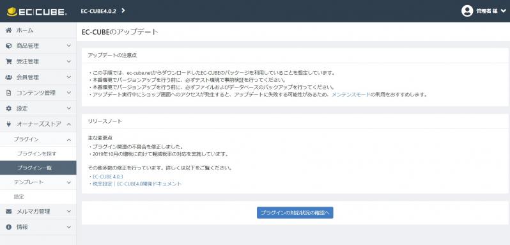Viewport: 510px width, 245px height.
Task: Click the member management people icon
Action: [9, 77]
